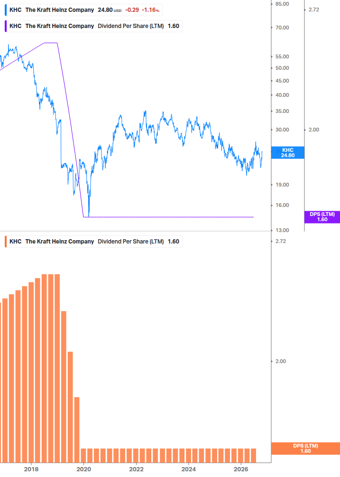Click the 2.00 label on lower pane axis
340x477 pixels.
(280, 361)
